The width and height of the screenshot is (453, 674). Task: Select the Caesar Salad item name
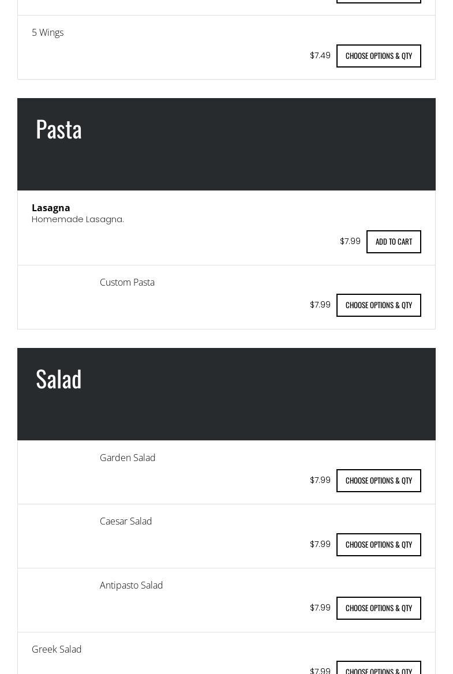126,521
